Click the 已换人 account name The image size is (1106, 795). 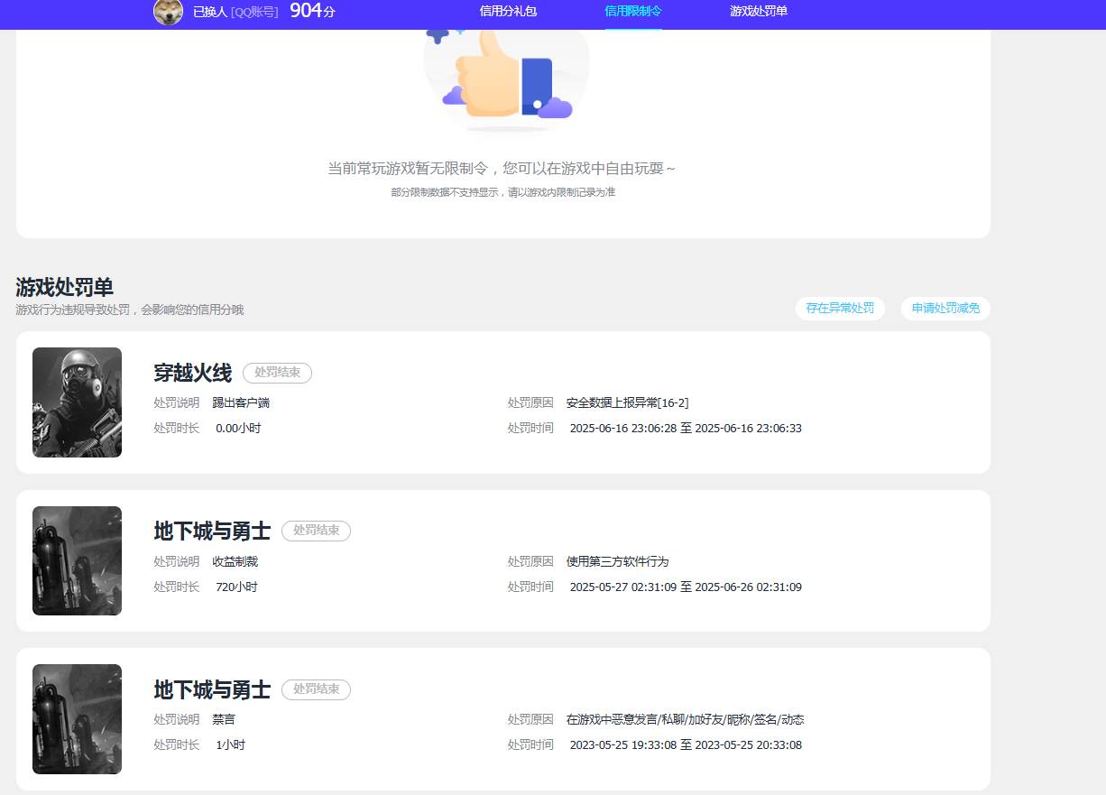pyautogui.click(x=210, y=12)
